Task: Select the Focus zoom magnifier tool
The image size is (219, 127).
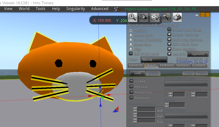Action: click(132, 17)
